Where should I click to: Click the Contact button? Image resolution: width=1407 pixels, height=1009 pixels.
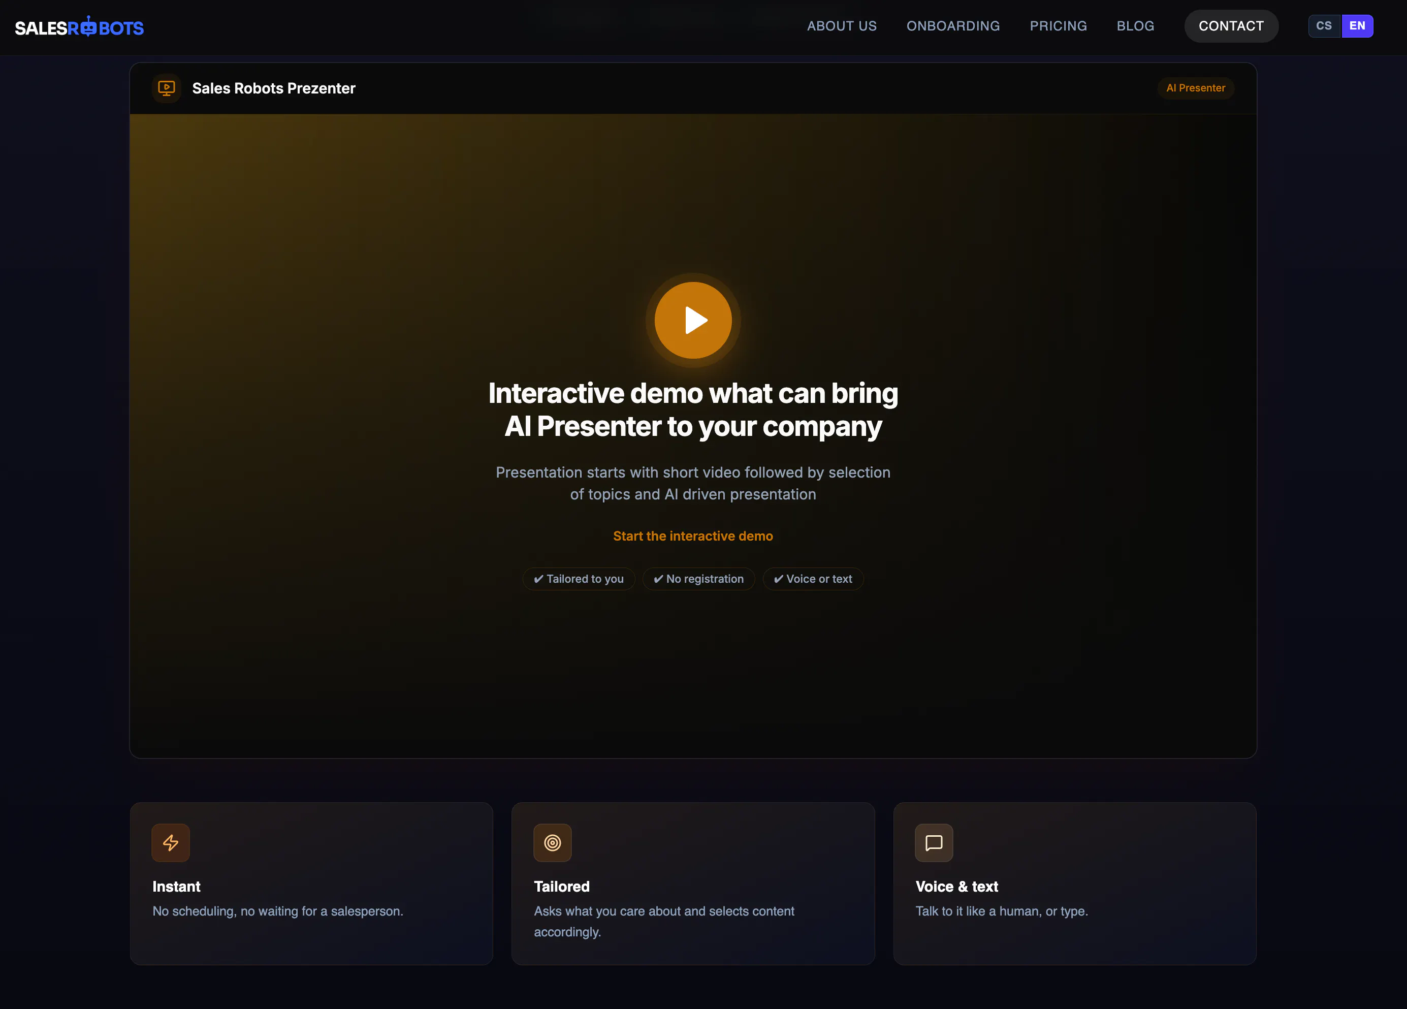[1231, 26]
